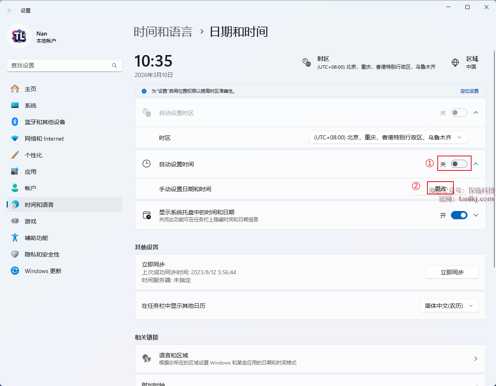Select the 个性化 paintbrush icon

pyautogui.click(x=15, y=155)
